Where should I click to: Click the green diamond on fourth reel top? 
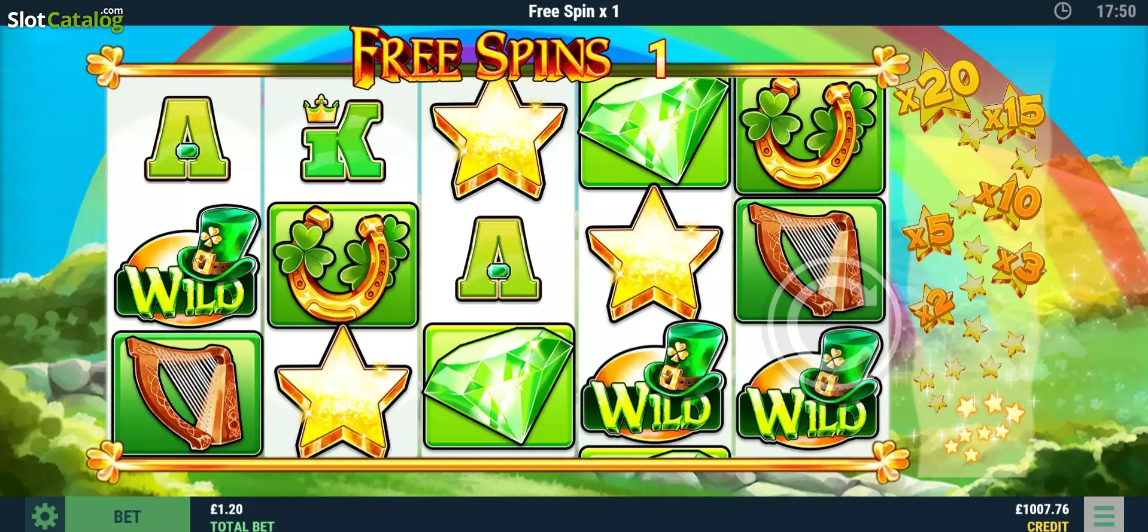coord(654,133)
